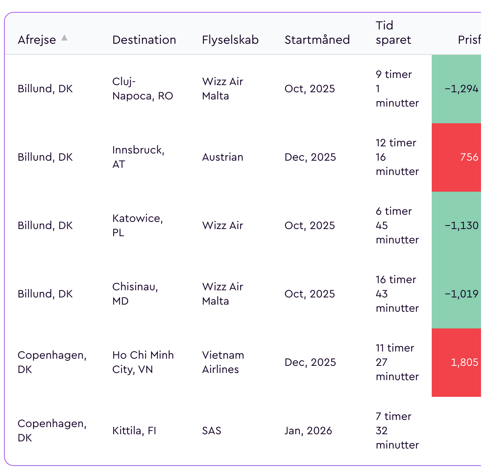Click the partially visible Pris column header
485x470 pixels.
point(469,40)
